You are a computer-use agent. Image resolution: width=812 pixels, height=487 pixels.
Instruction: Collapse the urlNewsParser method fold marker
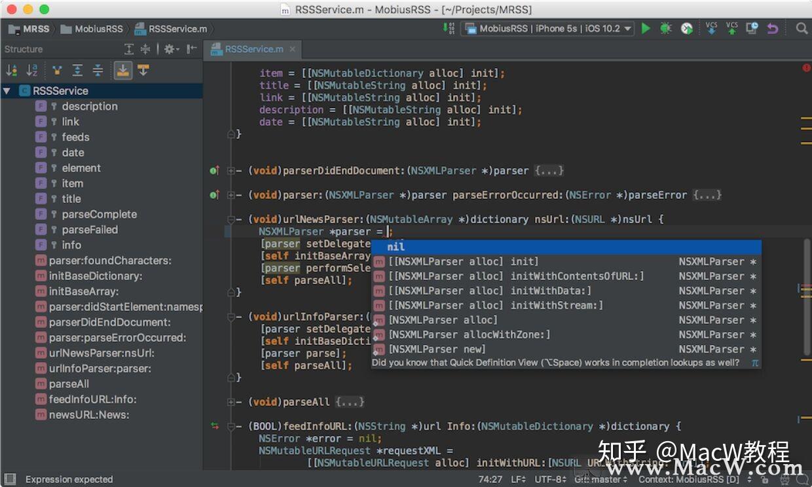point(231,219)
